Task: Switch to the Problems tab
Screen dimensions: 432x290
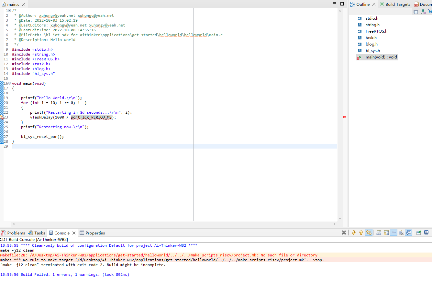Action: 13,233
